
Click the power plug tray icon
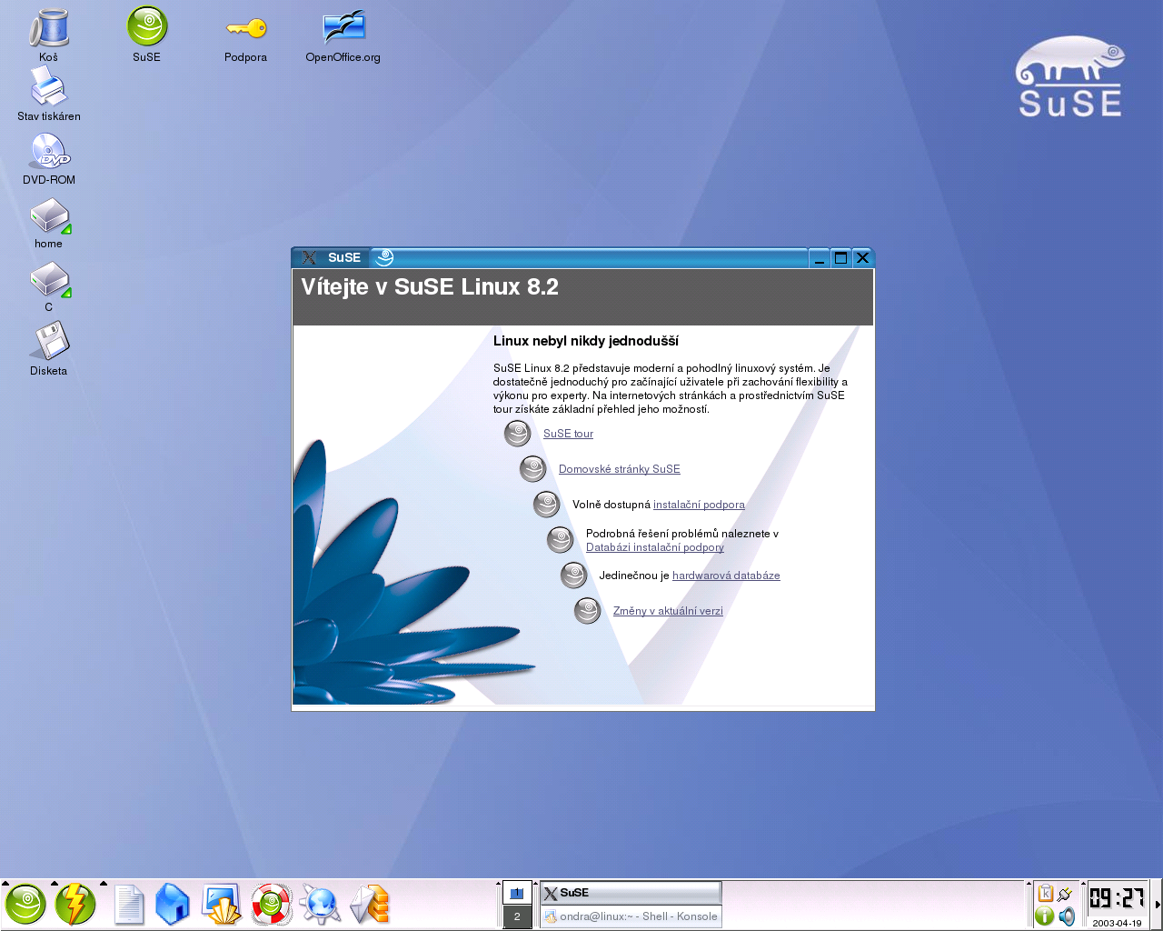pos(1065,894)
